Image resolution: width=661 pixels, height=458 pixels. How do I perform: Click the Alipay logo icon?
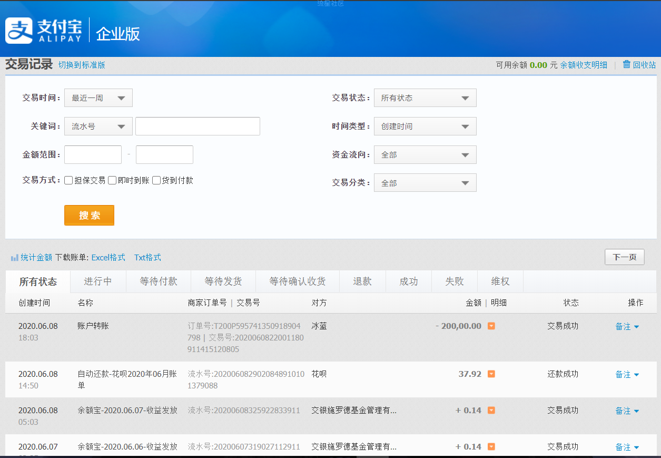coord(19,31)
